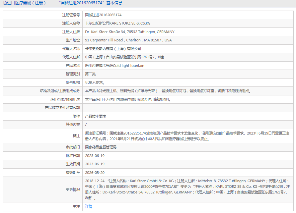Click the 有效期至 label
This screenshot has height=213, width=296.
coord(73,173)
